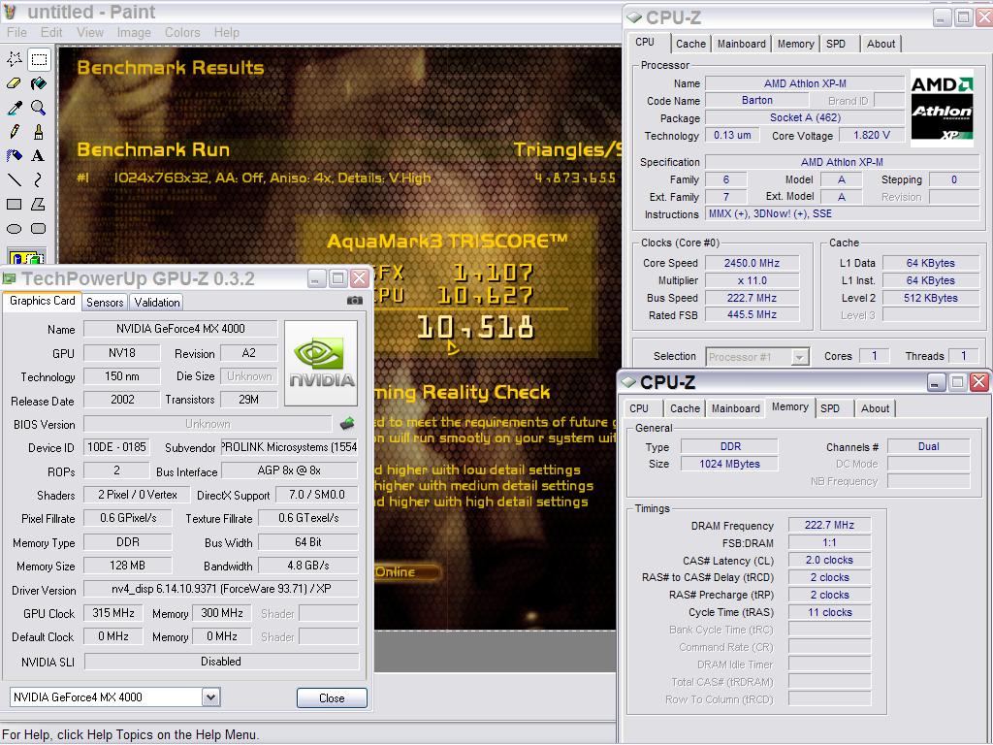Select the Pencil tool in Paint
This screenshot has width=993, height=745.
coord(15,132)
